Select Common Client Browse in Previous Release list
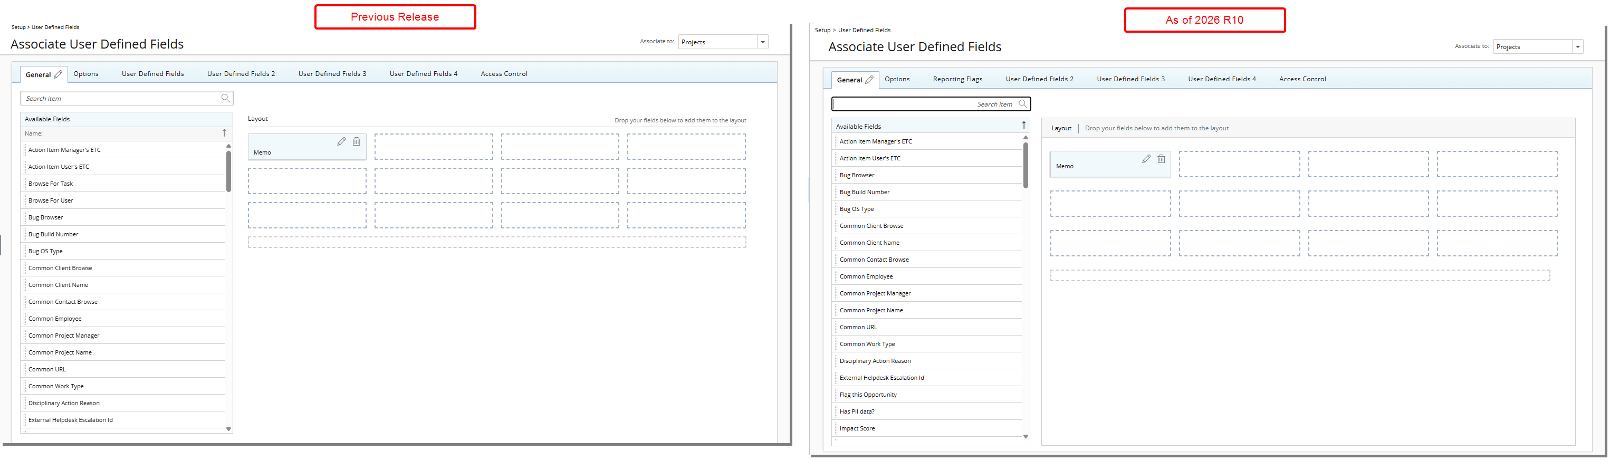The image size is (1610, 460). (x=124, y=268)
